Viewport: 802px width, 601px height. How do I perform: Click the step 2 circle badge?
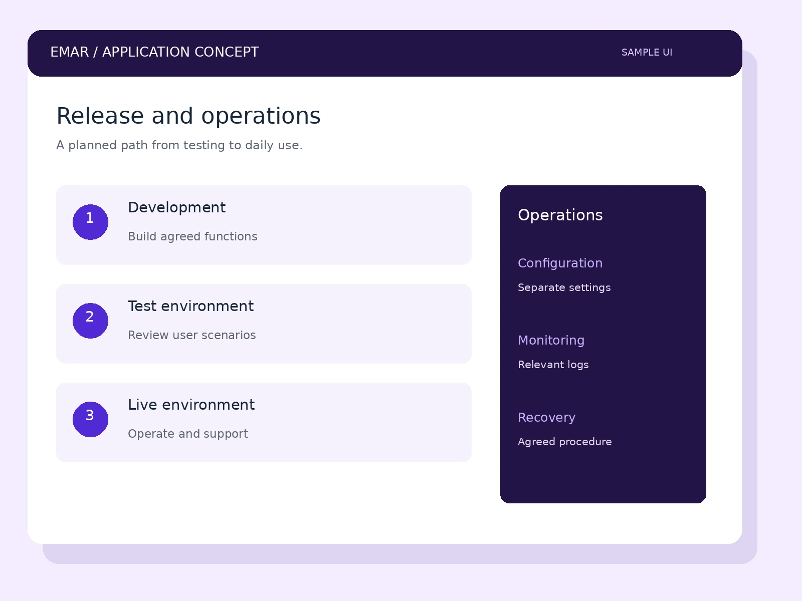click(90, 321)
